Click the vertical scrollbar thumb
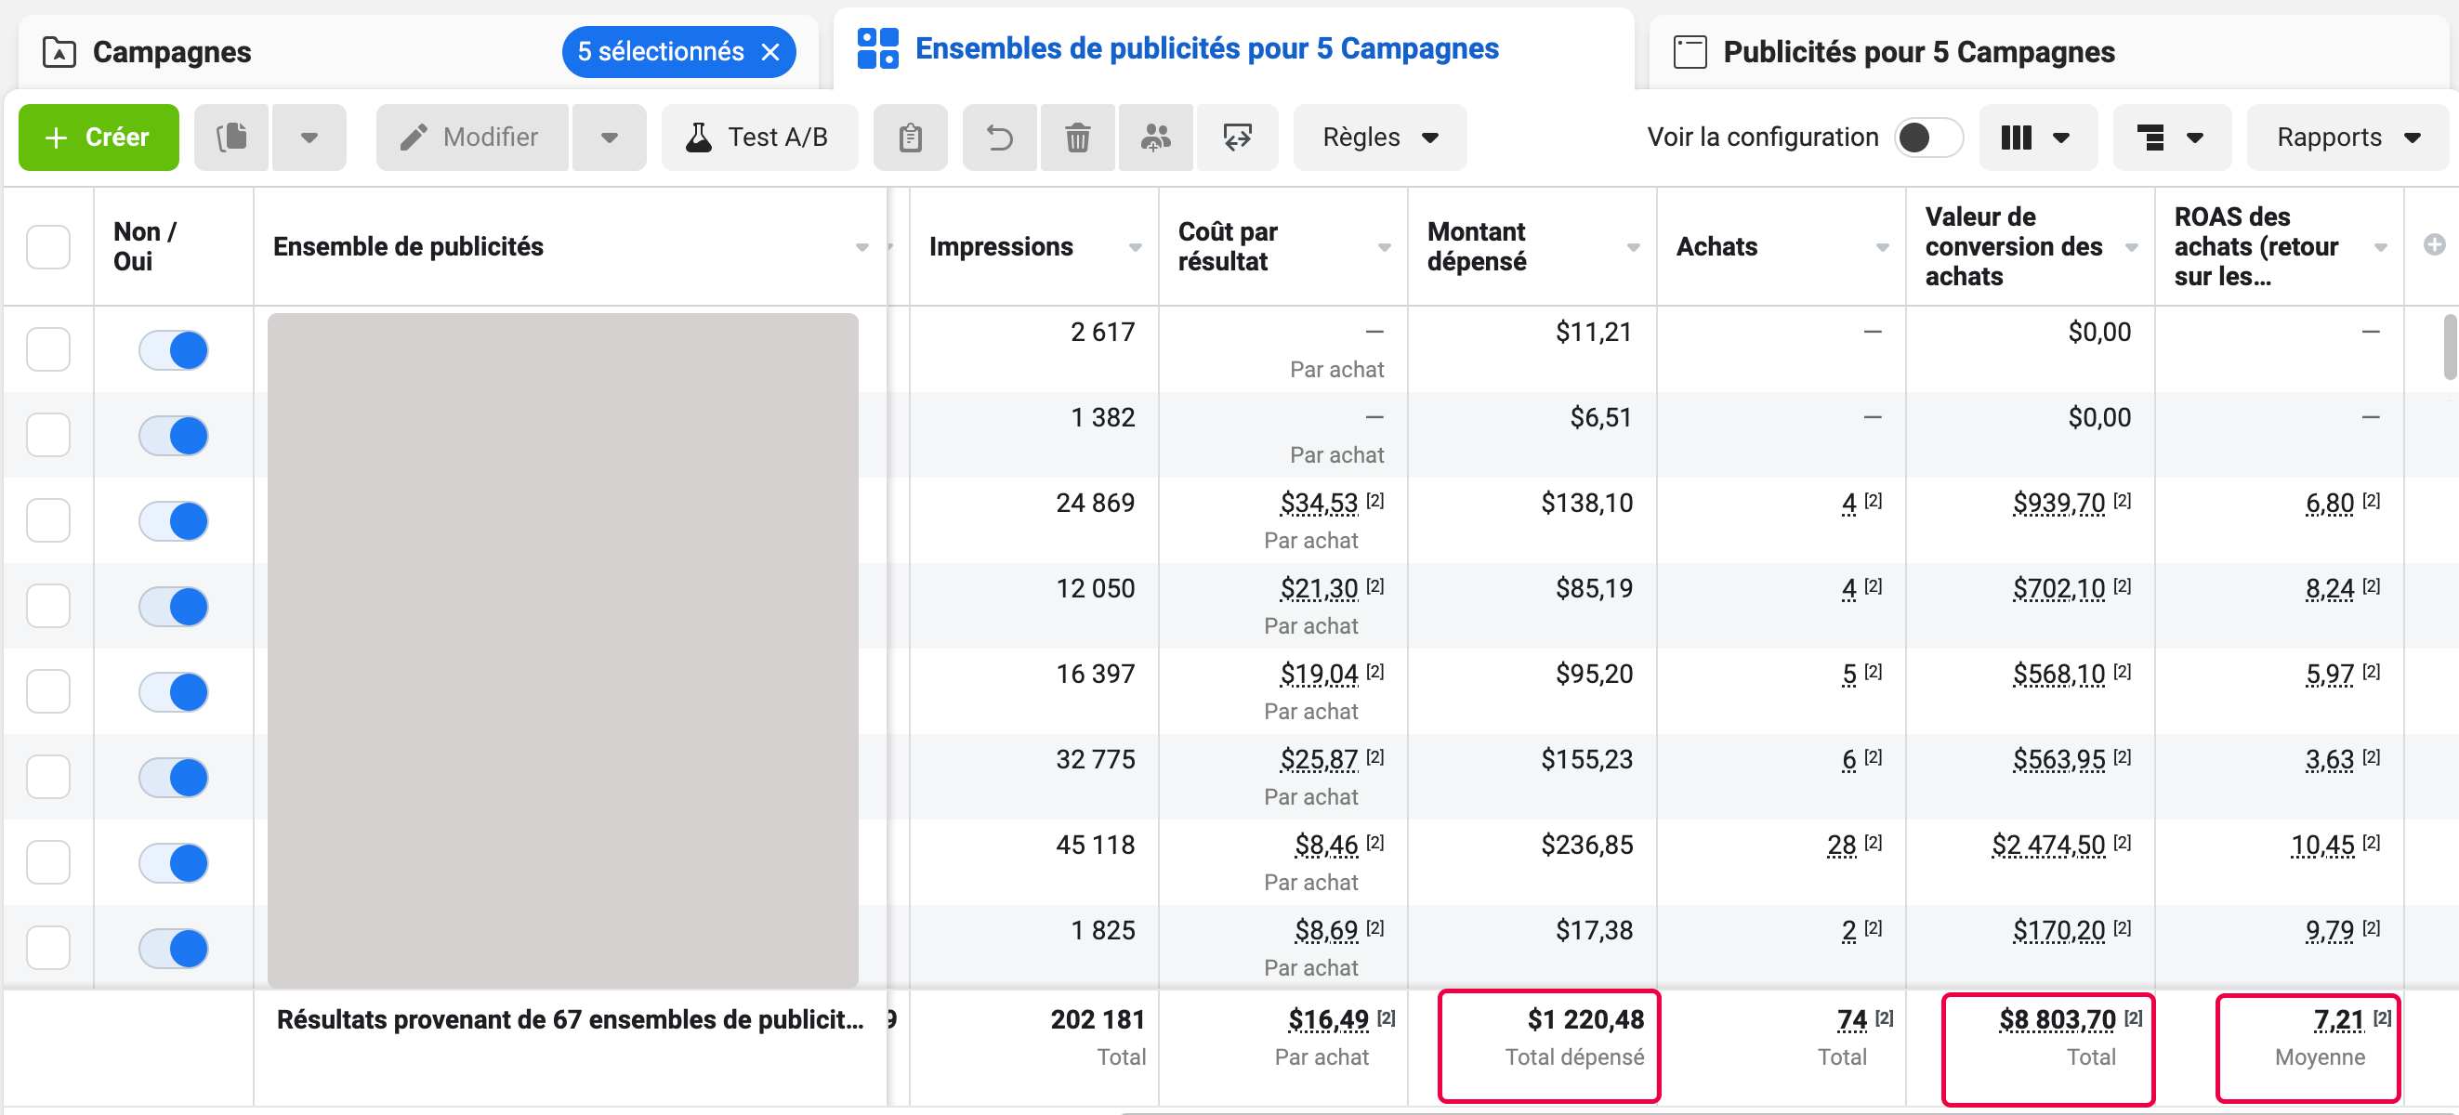The width and height of the screenshot is (2459, 1115). click(x=2450, y=346)
